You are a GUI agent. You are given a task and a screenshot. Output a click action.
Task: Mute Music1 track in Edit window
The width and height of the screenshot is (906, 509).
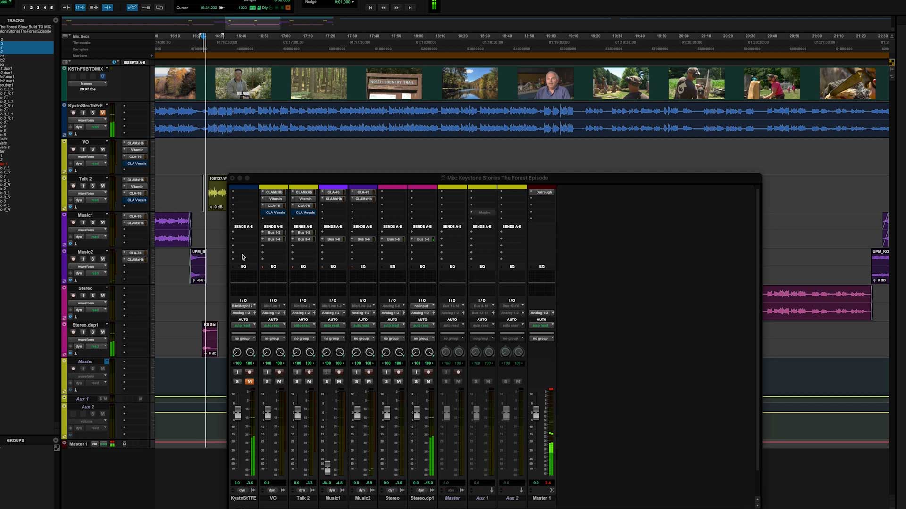click(102, 222)
